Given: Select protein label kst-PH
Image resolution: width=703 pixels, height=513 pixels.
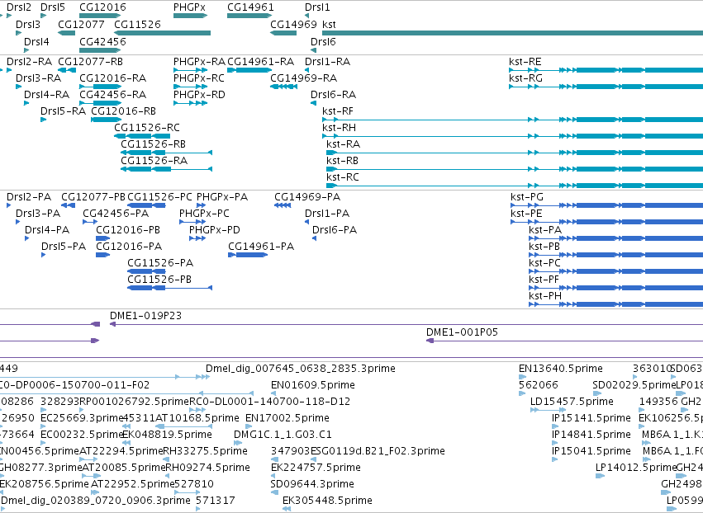Looking at the screenshot, I should click(x=545, y=296).
